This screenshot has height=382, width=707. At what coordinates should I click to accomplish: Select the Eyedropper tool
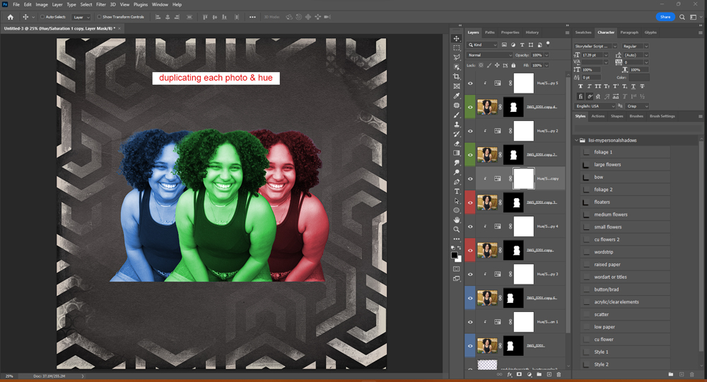click(456, 95)
